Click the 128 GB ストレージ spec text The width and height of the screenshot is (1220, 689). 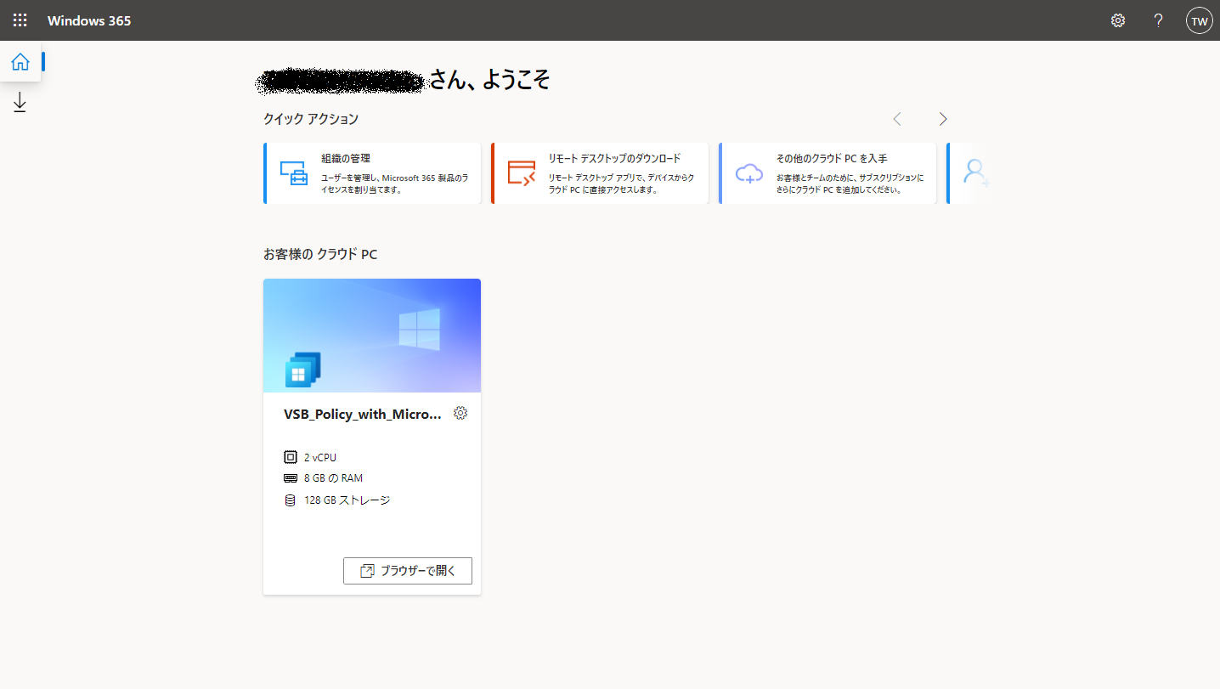tap(347, 500)
